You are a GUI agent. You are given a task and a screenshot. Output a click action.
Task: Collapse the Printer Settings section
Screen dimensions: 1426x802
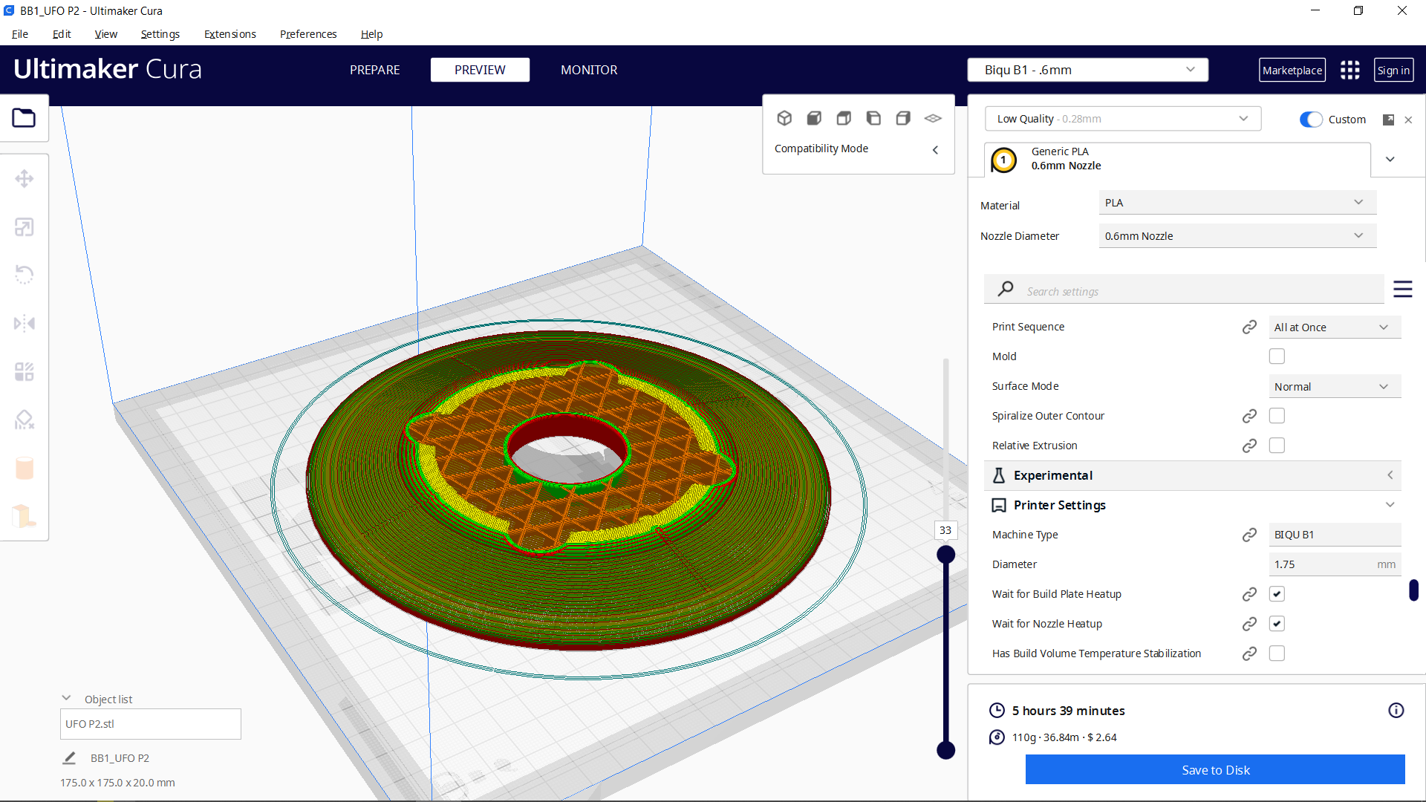click(x=1390, y=504)
